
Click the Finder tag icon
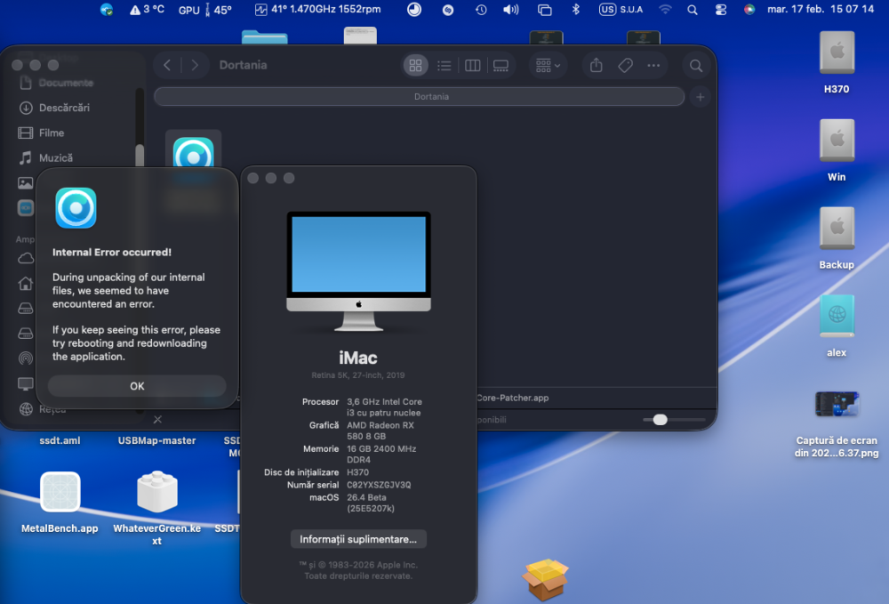point(625,65)
